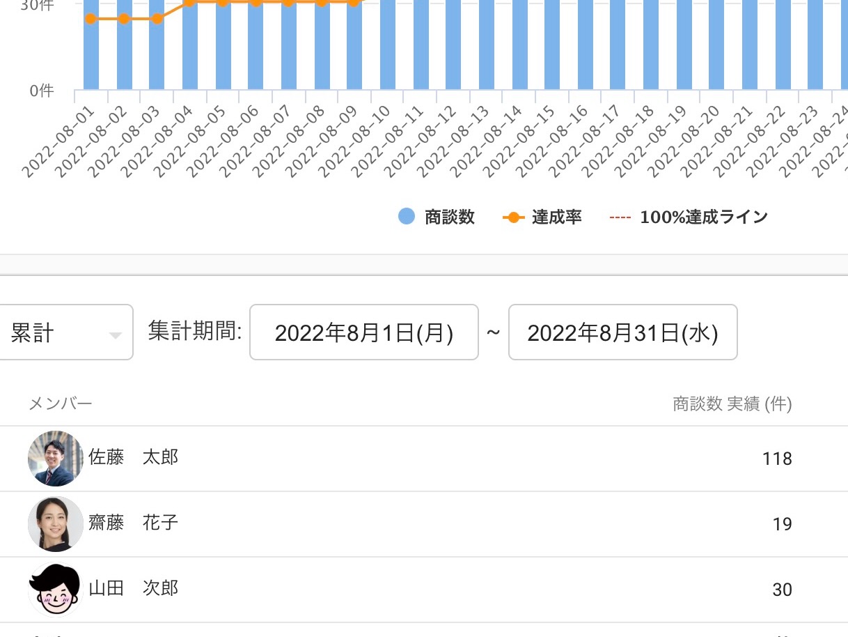Click the chart bar for 2022-08-05
This screenshot has height=637, width=848.
coord(223,45)
